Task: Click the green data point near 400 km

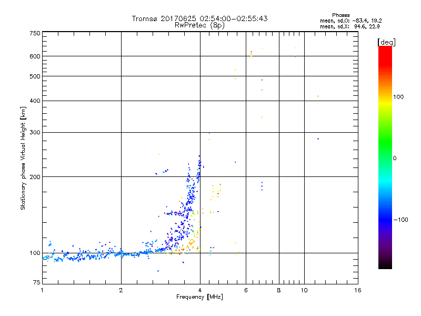Action: (x=318, y=96)
